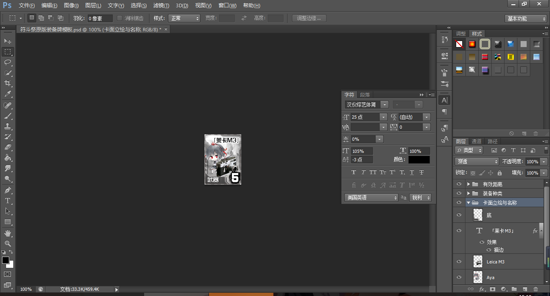Select the Horizontal Type tool
This screenshot has height=296, width=550.
pyautogui.click(x=8, y=200)
